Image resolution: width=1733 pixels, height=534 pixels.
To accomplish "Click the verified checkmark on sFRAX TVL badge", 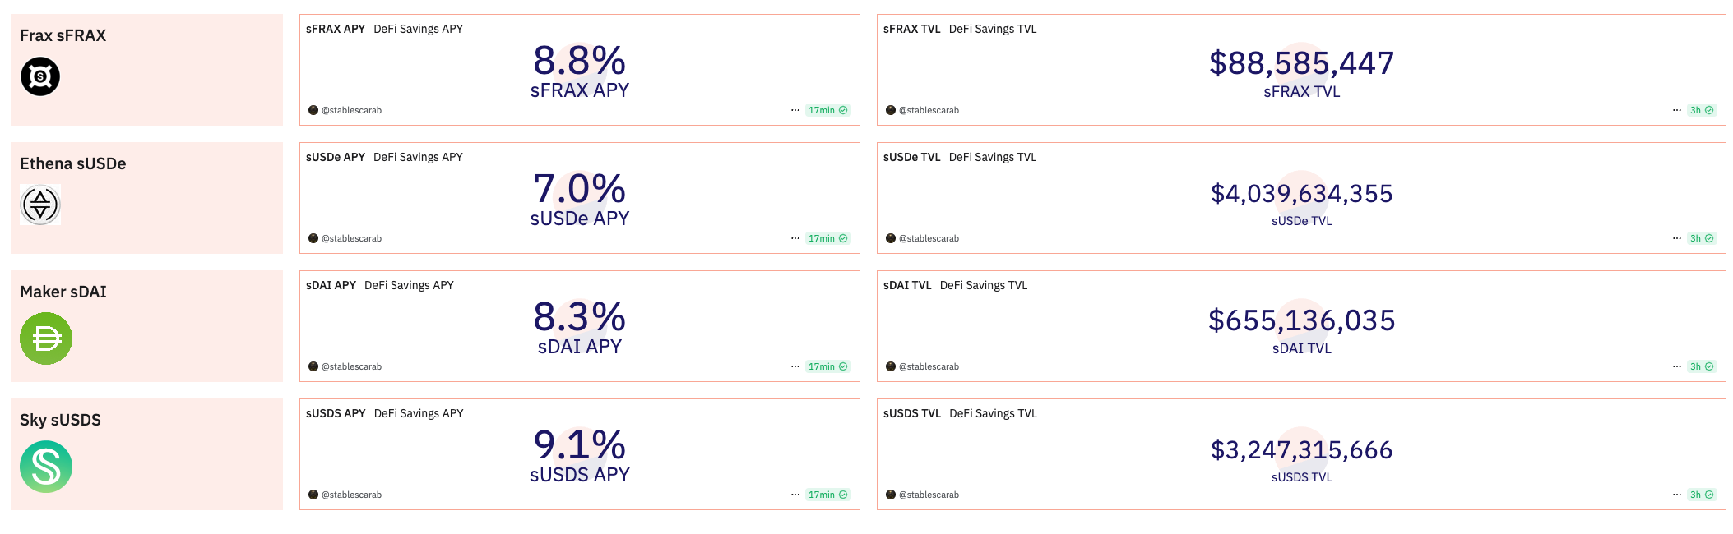I will point(1710,110).
